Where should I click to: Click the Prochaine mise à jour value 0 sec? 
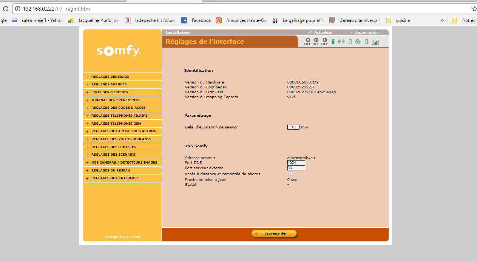292,180
